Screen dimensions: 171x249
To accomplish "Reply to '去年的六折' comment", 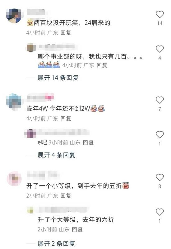I will pyautogui.click(x=77, y=229).
